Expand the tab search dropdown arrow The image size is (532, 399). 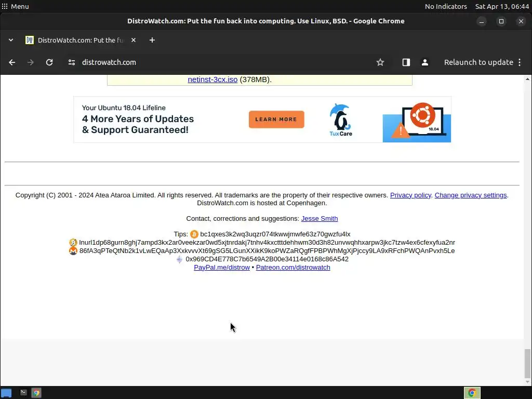11,40
